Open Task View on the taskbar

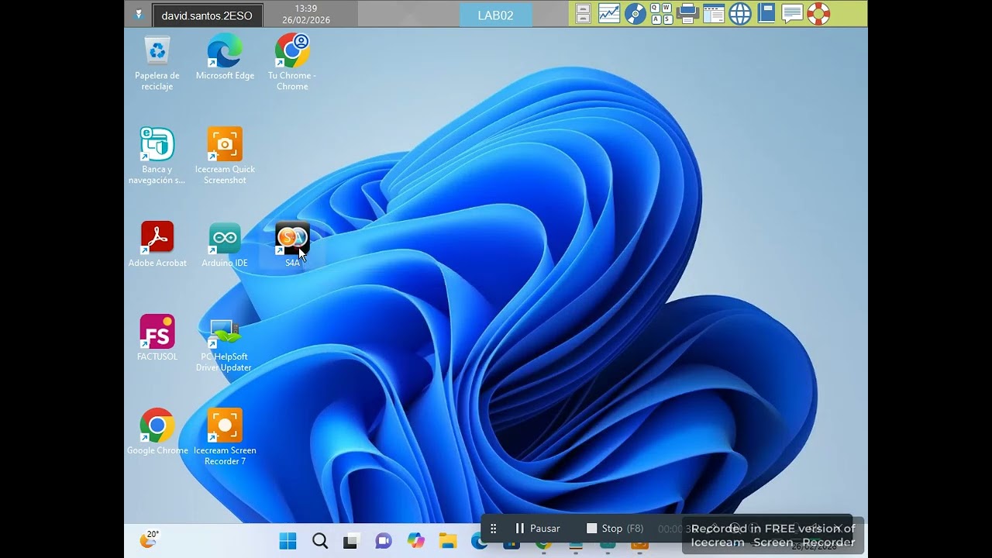[351, 541]
